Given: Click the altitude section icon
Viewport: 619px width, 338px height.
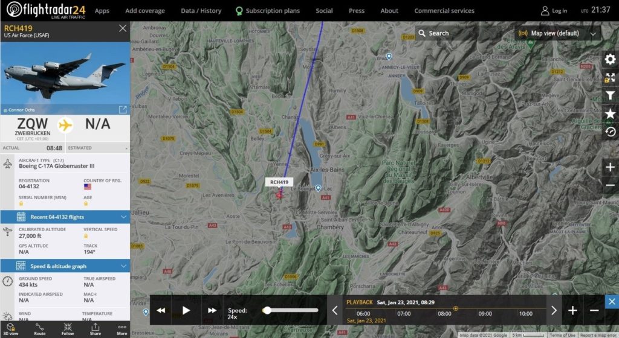Looking at the screenshot, I should tap(7, 232).
